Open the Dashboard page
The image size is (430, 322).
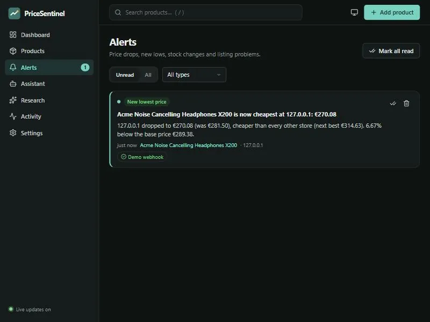[x=49, y=35]
